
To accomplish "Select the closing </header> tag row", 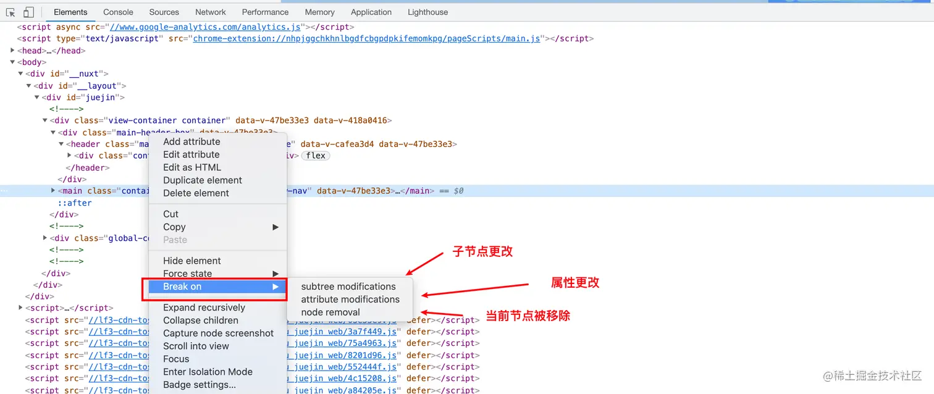I will [x=88, y=167].
